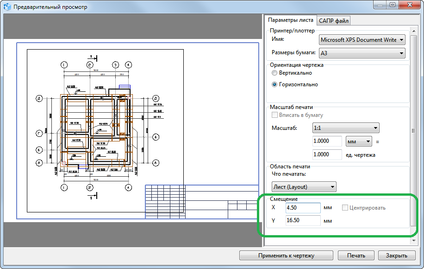Switch to the САПР файл tab

point(334,20)
